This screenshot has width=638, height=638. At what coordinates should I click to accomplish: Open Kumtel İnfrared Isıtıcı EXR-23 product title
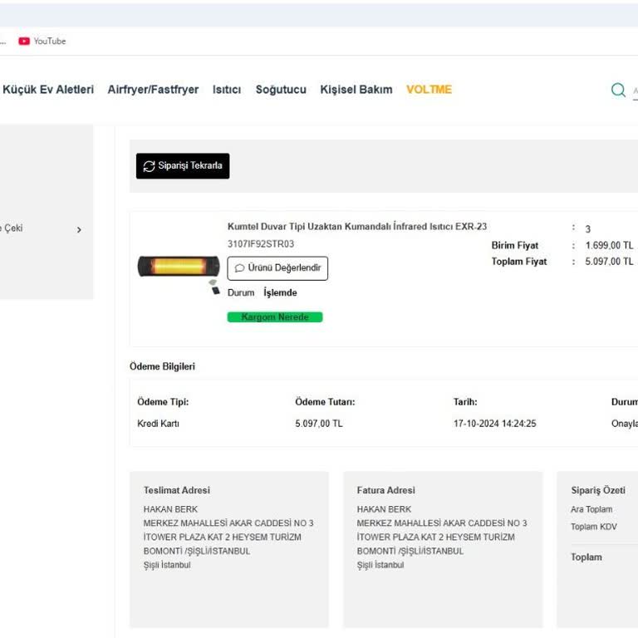click(x=357, y=227)
